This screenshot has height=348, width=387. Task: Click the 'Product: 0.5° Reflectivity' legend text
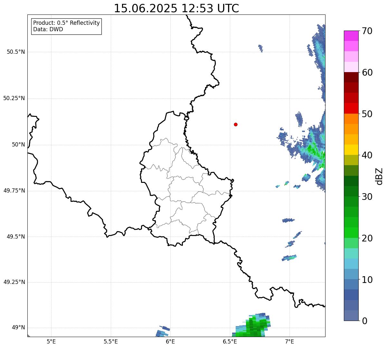(66, 23)
